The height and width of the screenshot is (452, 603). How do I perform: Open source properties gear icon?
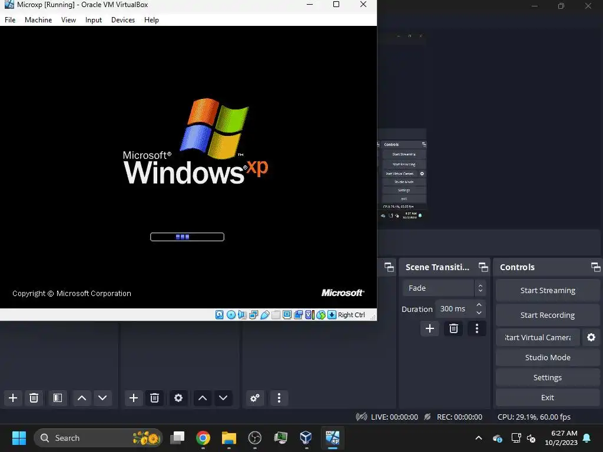(178, 398)
